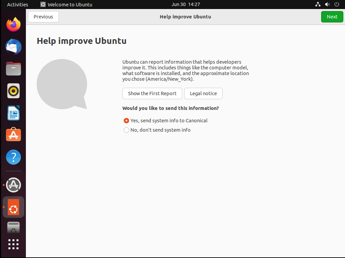Click Show the First Report button
This screenshot has height=258, width=345.
click(152, 93)
